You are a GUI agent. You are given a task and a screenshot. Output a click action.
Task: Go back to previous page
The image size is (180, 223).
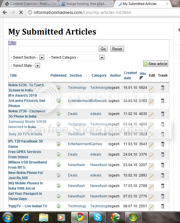5,12
